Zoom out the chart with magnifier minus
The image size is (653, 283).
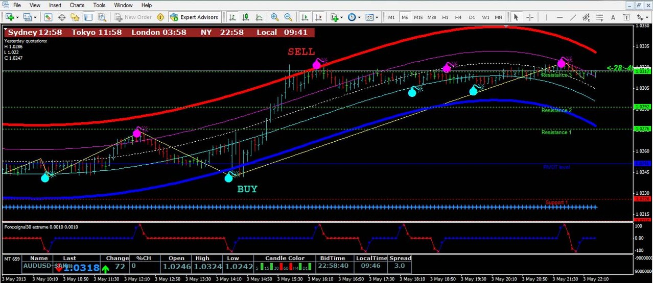288,17
